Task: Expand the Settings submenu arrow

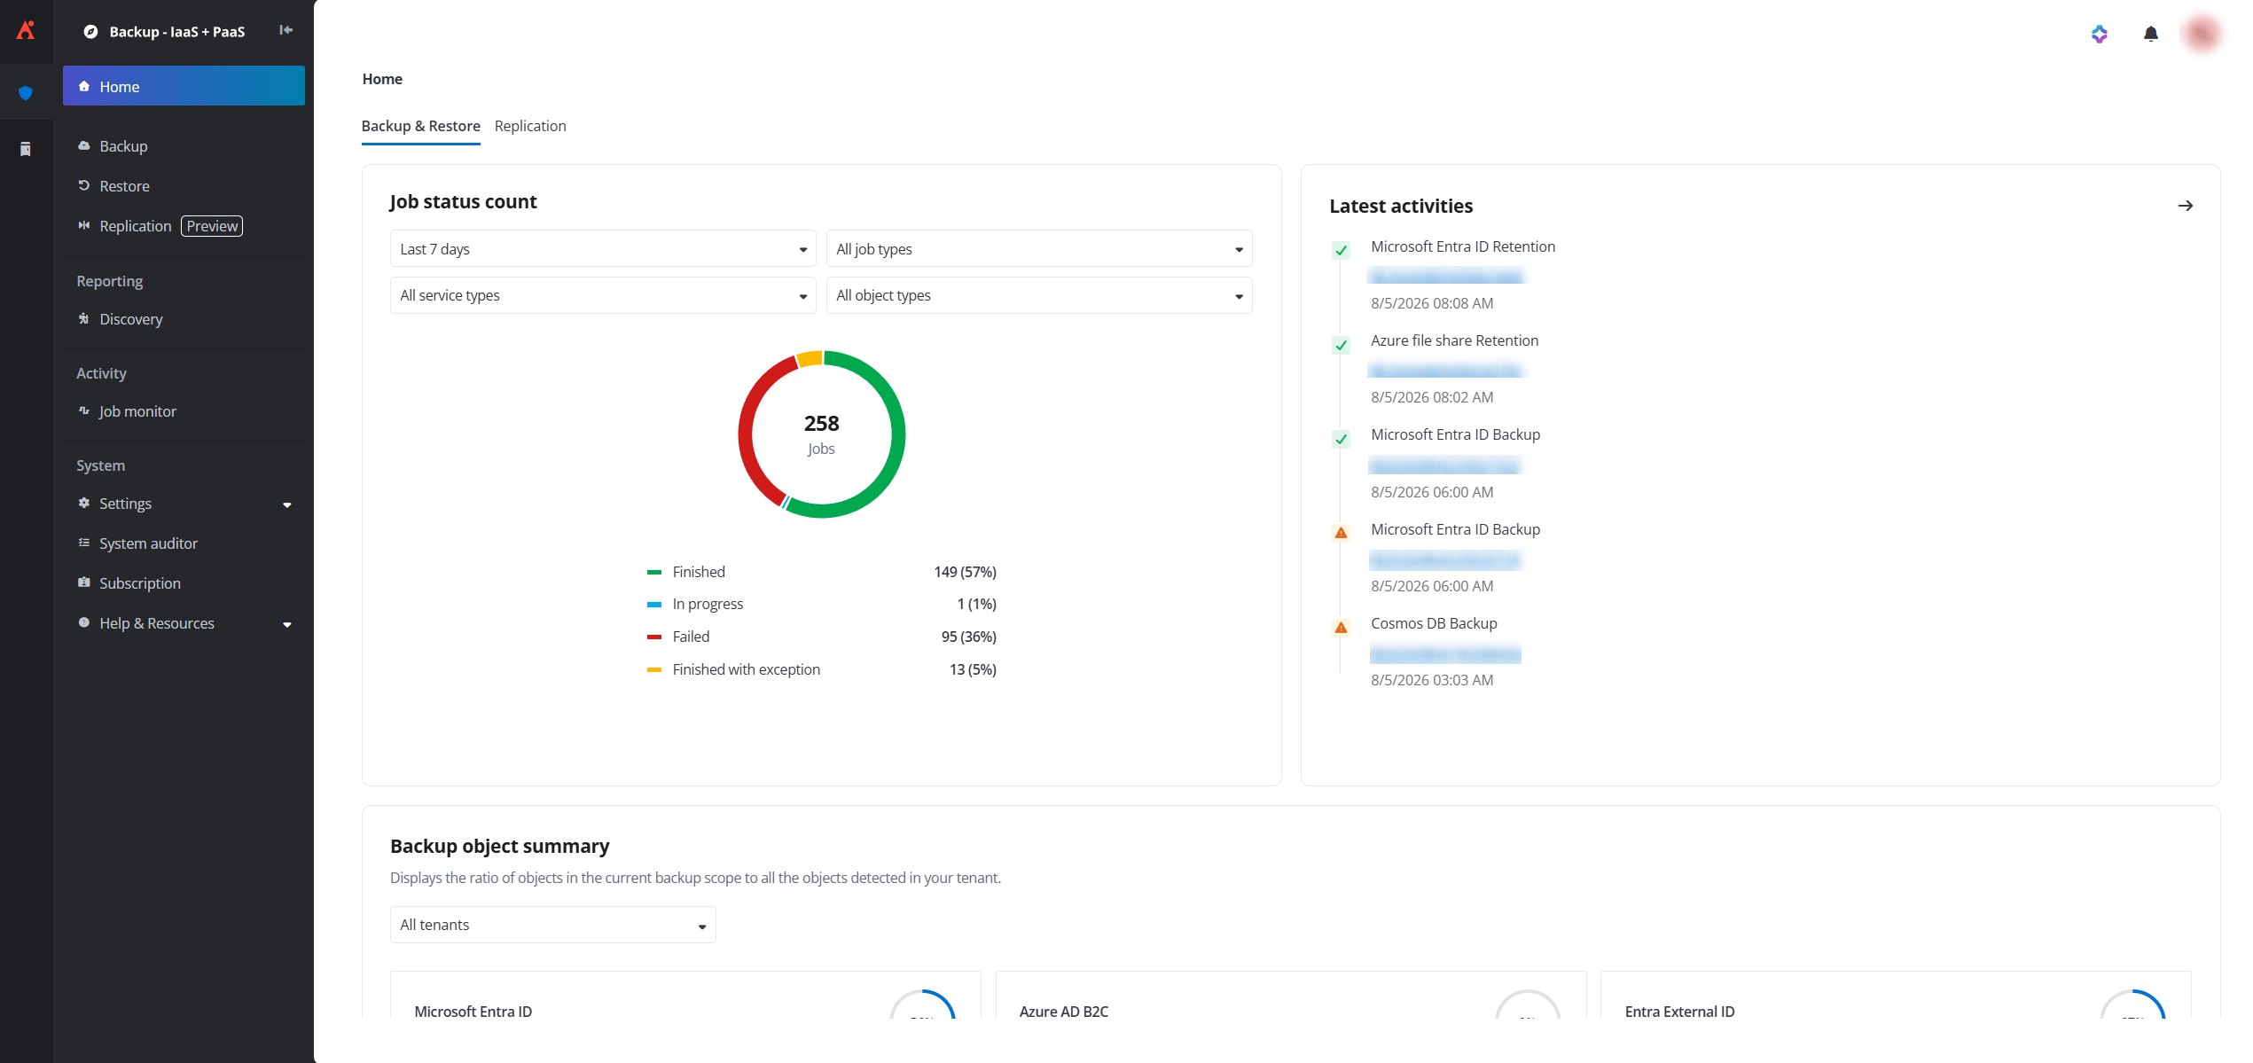Action: 286,504
